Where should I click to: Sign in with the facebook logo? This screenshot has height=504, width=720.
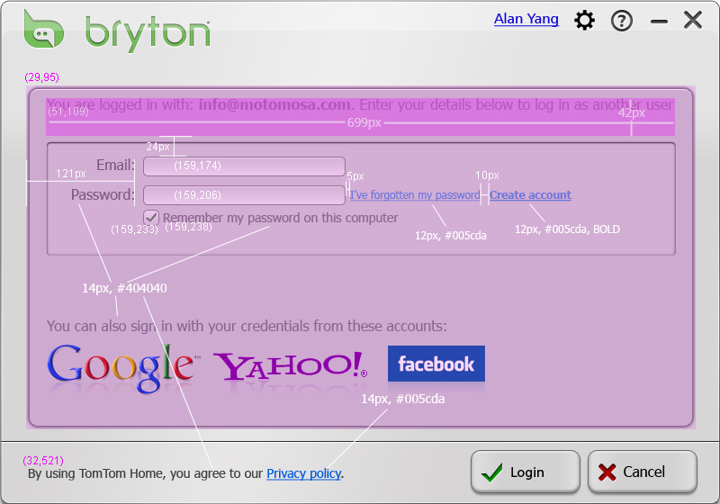[436, 364]
